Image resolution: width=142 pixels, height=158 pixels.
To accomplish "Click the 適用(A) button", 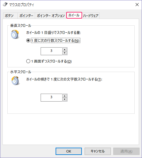I will [126, 151].
